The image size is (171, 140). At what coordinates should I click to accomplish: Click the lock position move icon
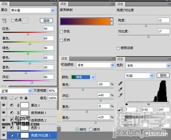21,98
